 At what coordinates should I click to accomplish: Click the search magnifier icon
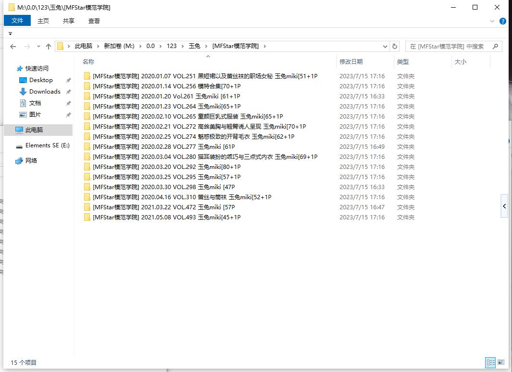495,47
